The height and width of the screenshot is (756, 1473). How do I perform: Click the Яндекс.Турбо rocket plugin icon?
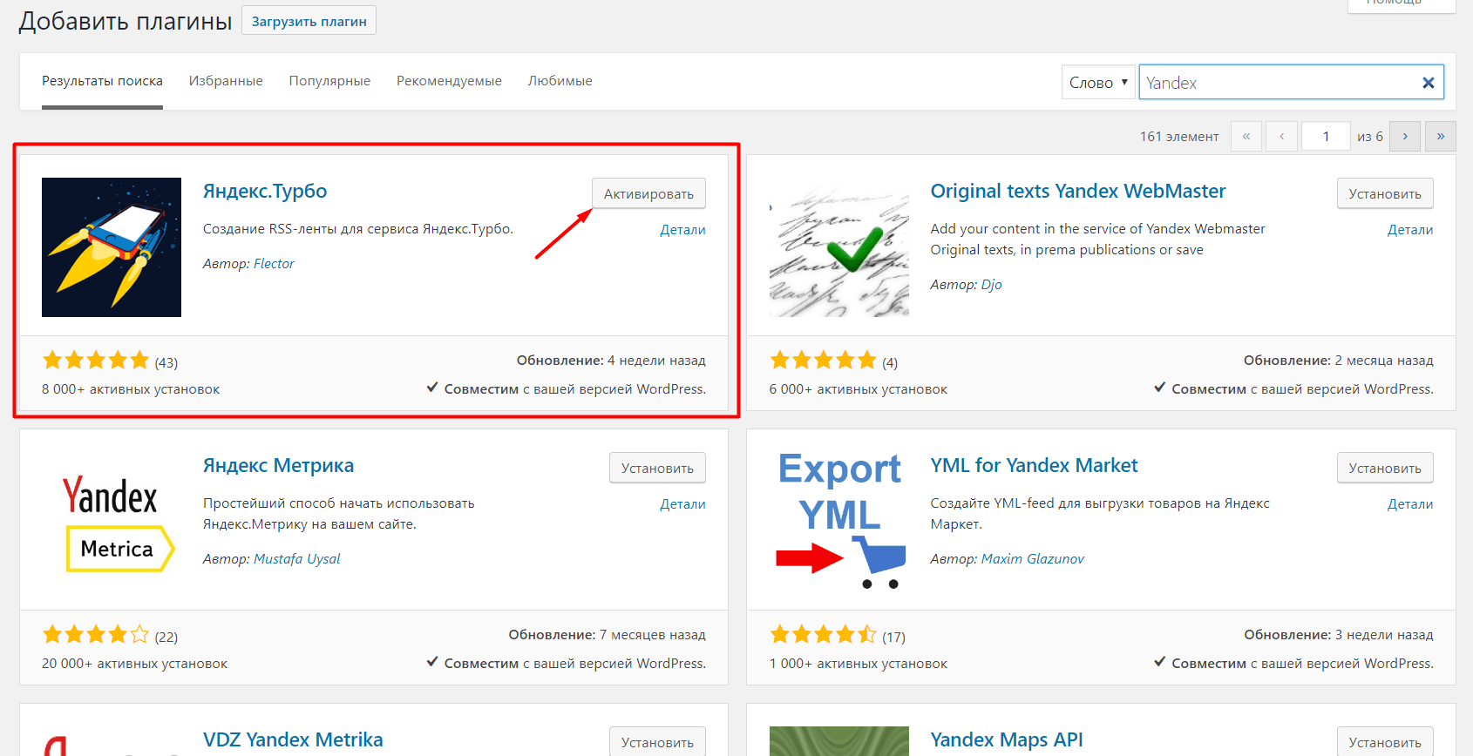click(x=112, y=247)
